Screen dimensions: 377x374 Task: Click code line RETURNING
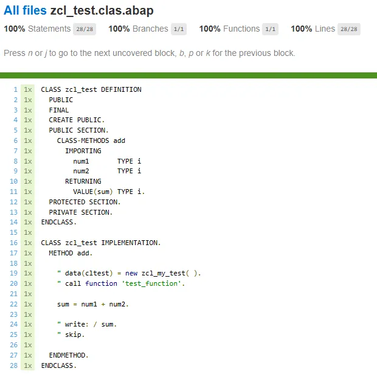point(83,181)
